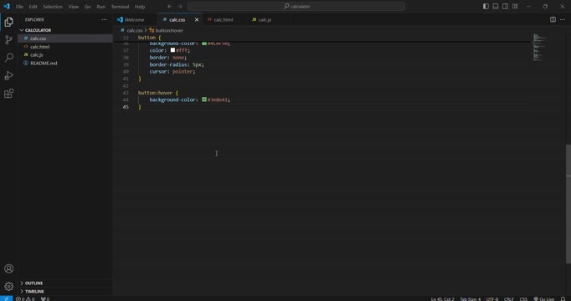The height and width of the screenshot is (301, 571).
Task: Switch to the calc.html editor tab
Action: (x=224, y=19)
